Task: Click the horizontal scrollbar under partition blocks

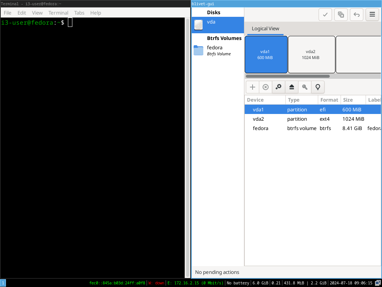Action: 288,76
